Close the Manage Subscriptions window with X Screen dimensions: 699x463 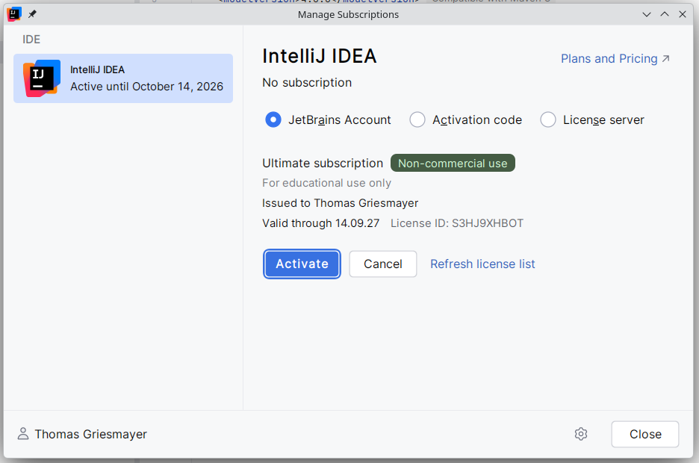(x=682, y=14)
